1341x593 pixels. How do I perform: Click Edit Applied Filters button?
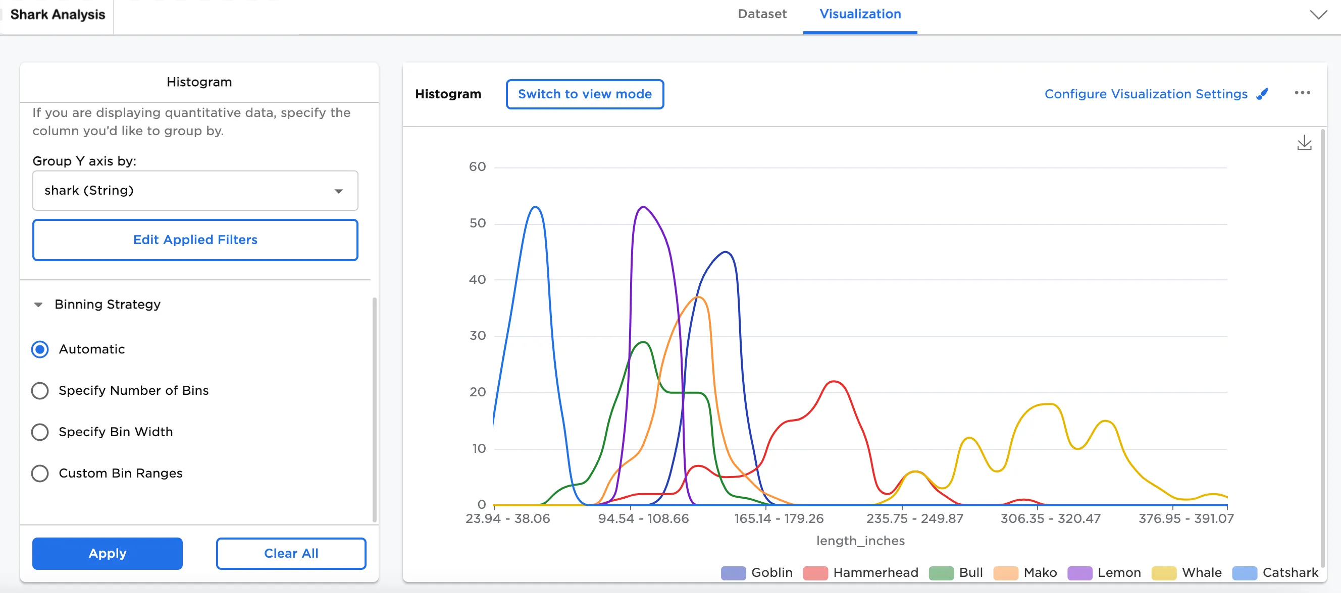195,240
